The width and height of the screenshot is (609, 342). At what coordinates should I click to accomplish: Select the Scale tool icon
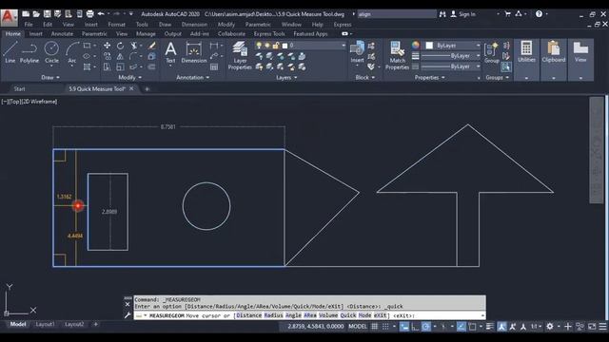pyautogui.click(x=121, y=67)
